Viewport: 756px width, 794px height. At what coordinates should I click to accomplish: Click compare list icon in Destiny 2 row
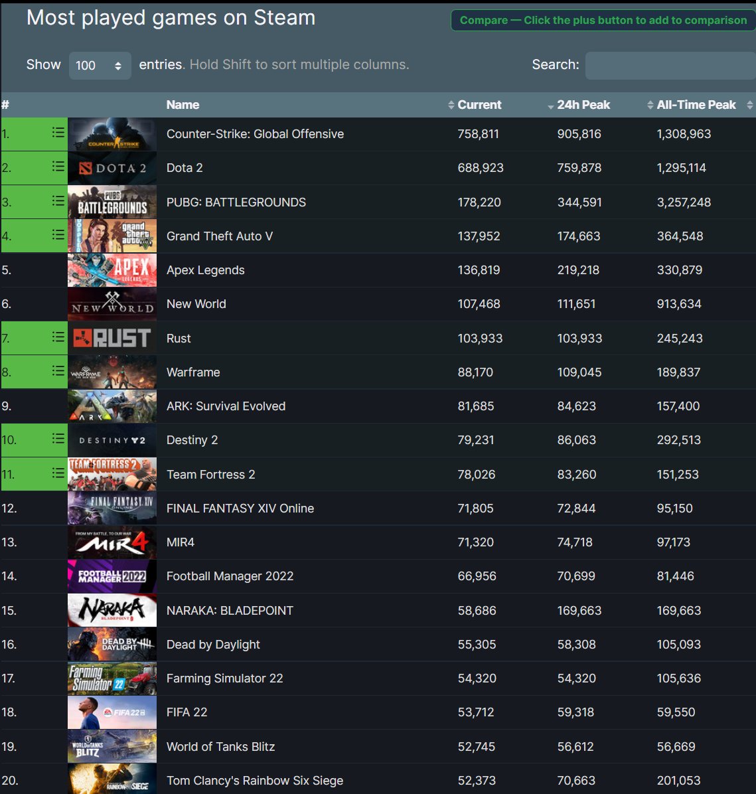tap(58, 439)
